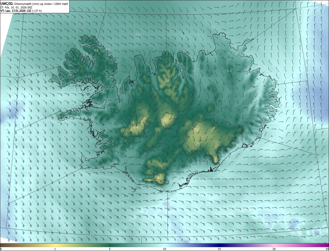The image size is (329, 251).
Task: Click the 3.1 value in north Iceland
Action: pyautogui.click(x=167, y=81)
